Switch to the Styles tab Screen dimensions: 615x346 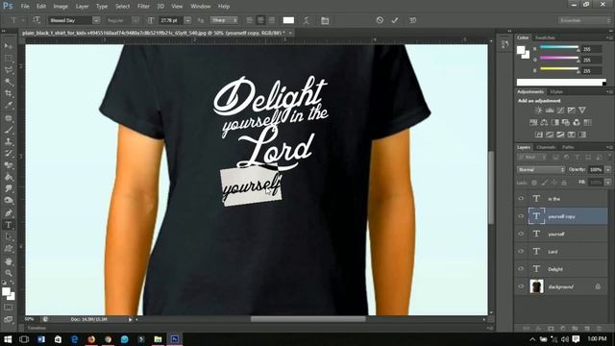pyautogui.click(x=556, y=92)
